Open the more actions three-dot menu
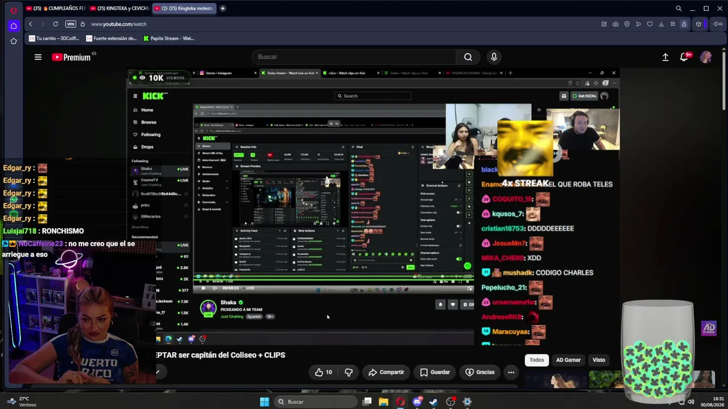 pyautogui.click(x=511, y=372)
